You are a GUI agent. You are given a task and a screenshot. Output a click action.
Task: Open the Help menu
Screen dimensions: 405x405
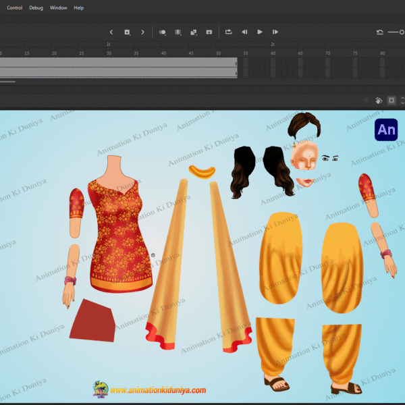79,7
